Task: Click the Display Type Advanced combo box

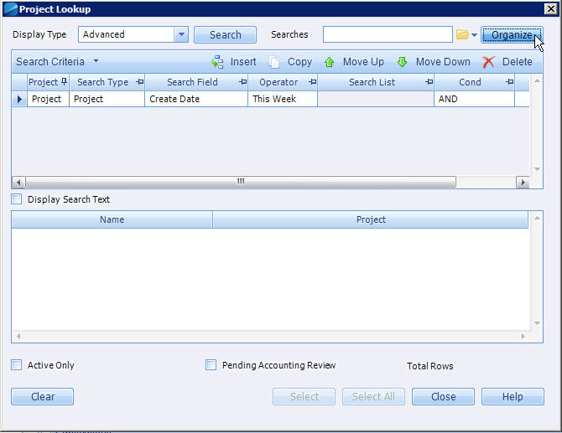Action: pos(133,34)
